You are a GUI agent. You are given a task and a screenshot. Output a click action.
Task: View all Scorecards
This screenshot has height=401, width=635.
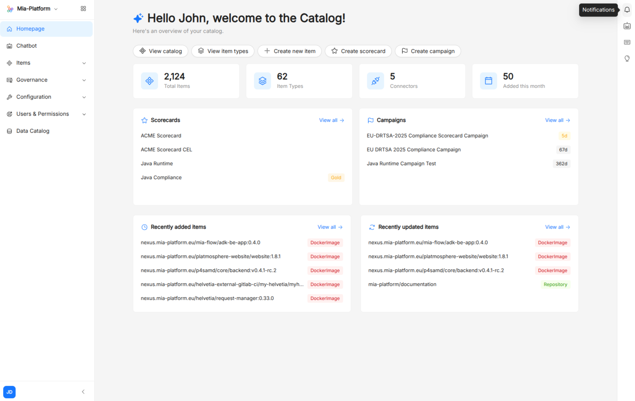(x=332, y=120)
